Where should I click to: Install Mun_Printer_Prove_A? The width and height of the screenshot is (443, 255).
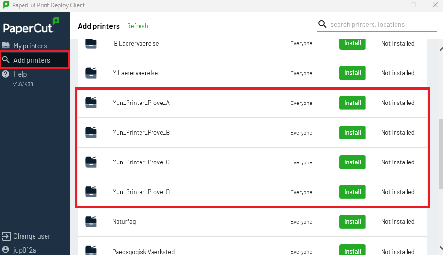[352, 103]
